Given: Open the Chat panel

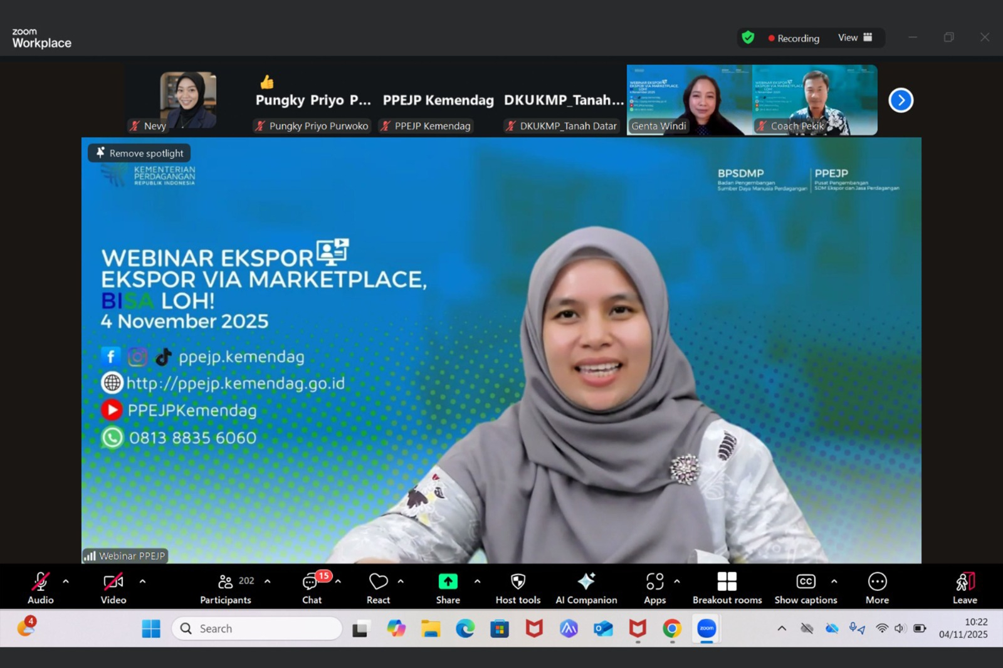Looking at the screenshot, I should click(x=312, y=588).
